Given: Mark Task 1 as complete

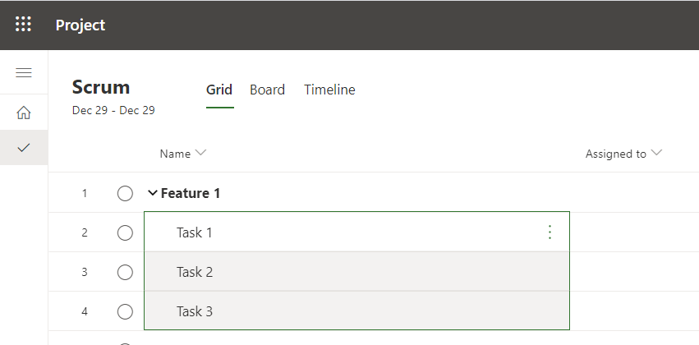Looking at the screenshot, I should 125,233.
